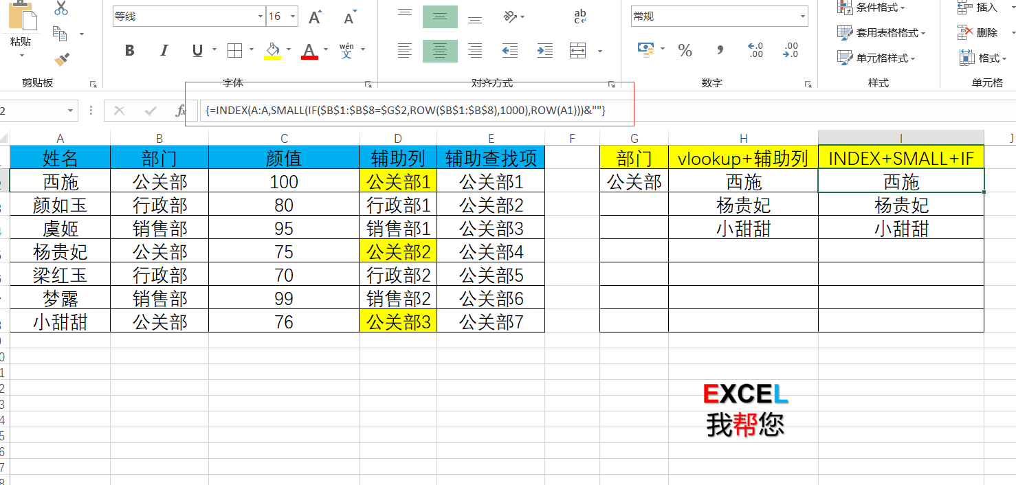Toggle Middle Align vertical alignment
The height and width of the screenshot is (485, 1016).
[440, 16]
